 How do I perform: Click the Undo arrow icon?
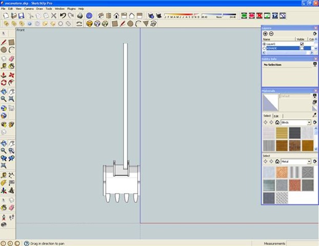62,16
